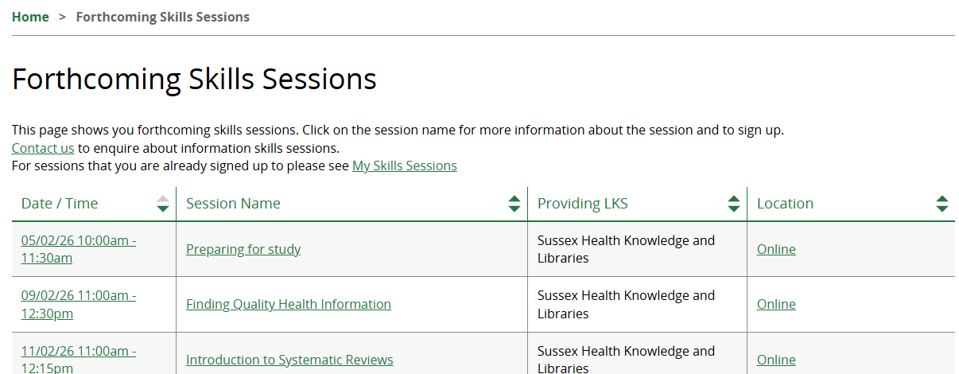Open Preparing for study session
Screen dimensions: 959x374
243,249
